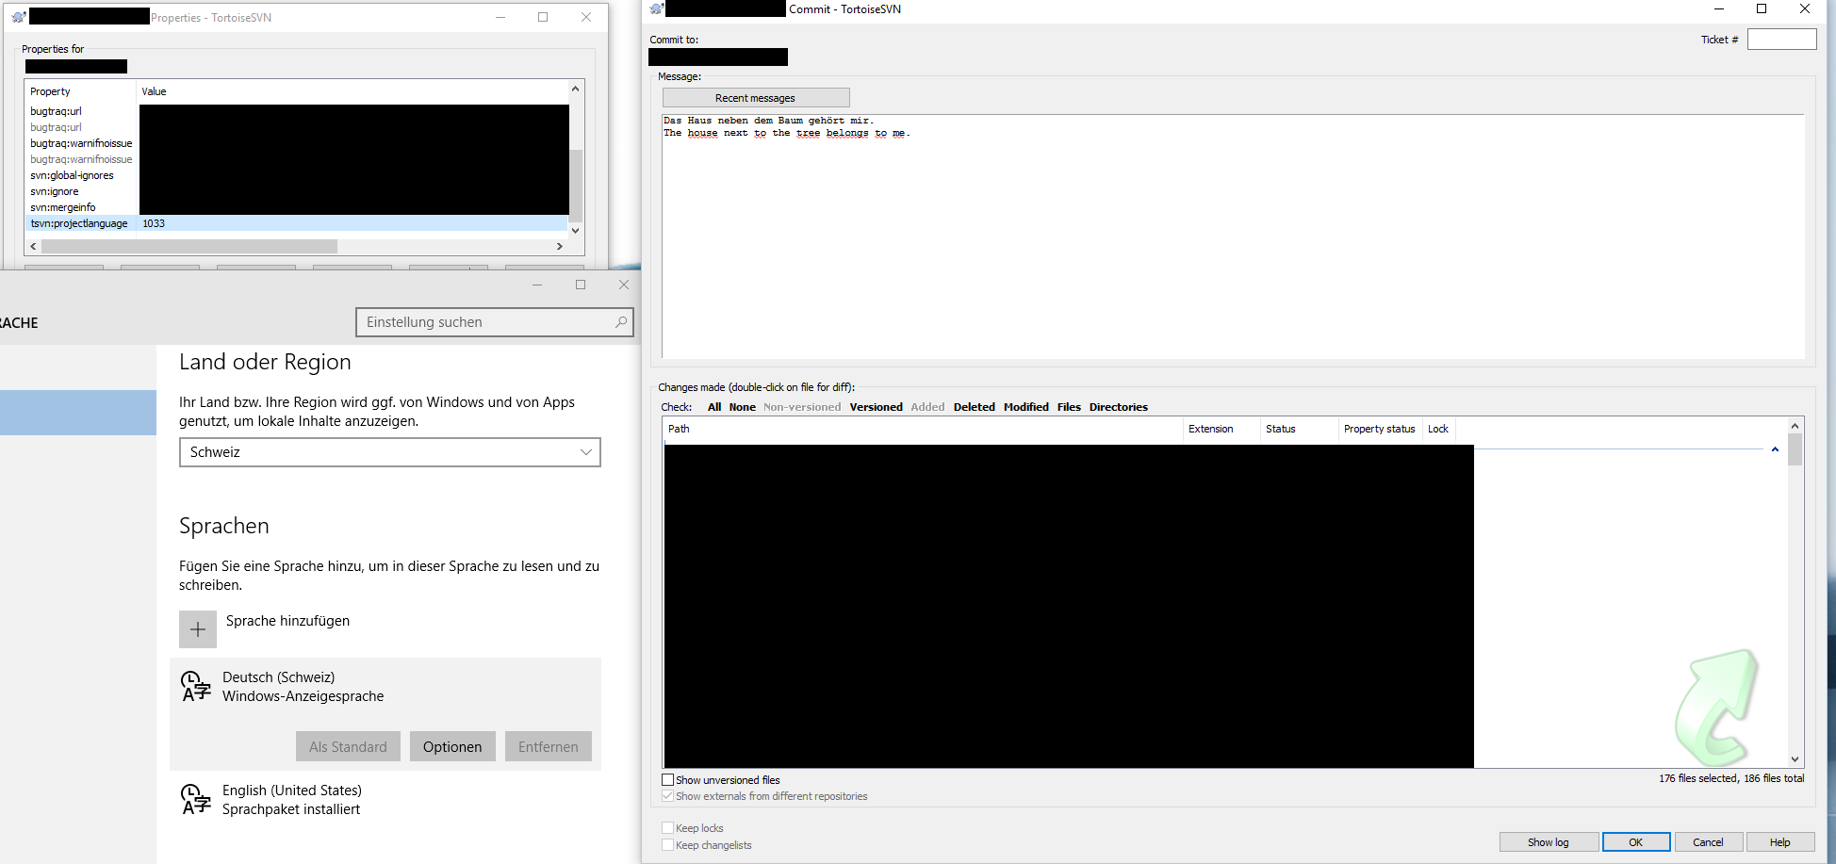Click Non-versioned filter link

tap(802, 407)
